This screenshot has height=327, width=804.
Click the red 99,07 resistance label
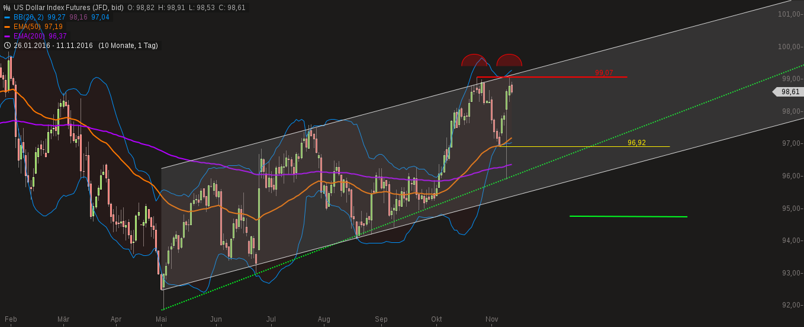click(604, 73)
